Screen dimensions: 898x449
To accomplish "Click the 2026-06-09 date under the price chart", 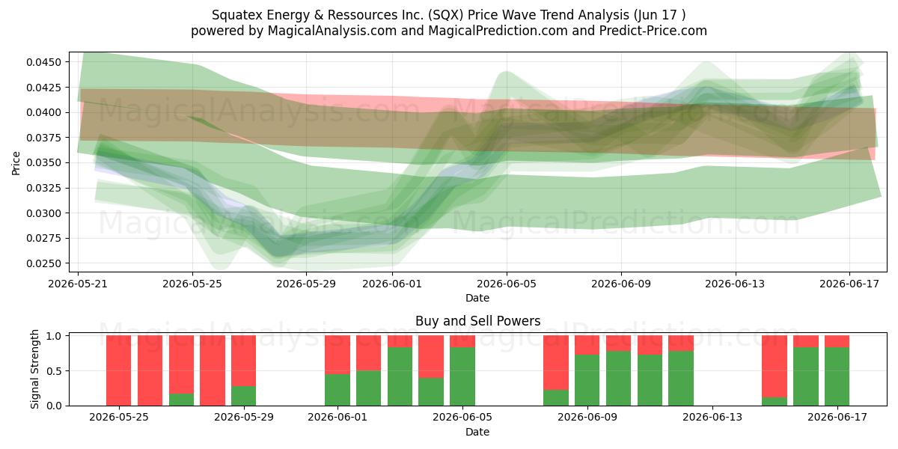I will [x=621, y=284].
